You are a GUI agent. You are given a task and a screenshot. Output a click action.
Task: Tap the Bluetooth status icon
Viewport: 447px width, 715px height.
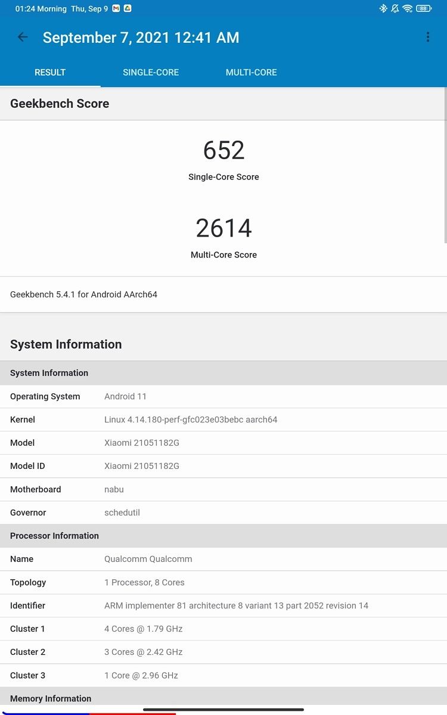383,8
